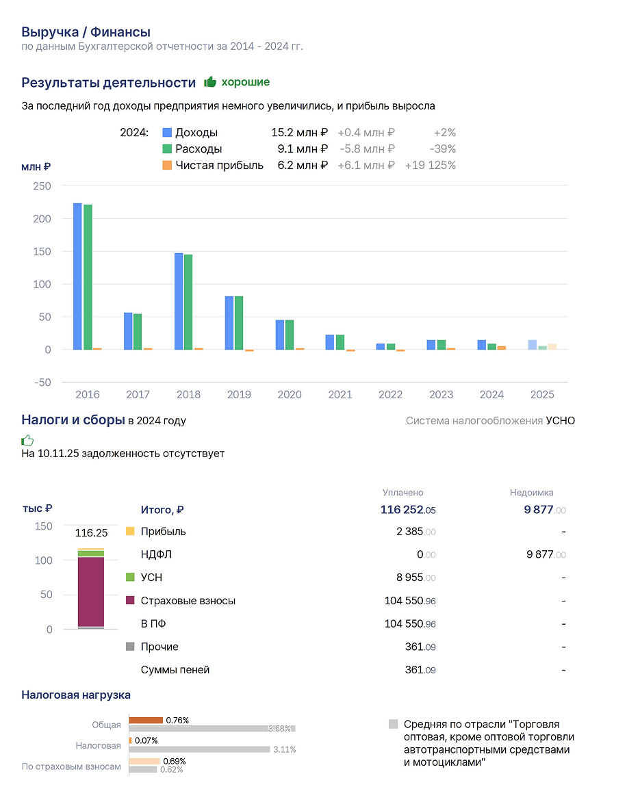Click the 2019 label on the chart axis
This screenshot has height=789, width=627.
(x=239, y=394)
